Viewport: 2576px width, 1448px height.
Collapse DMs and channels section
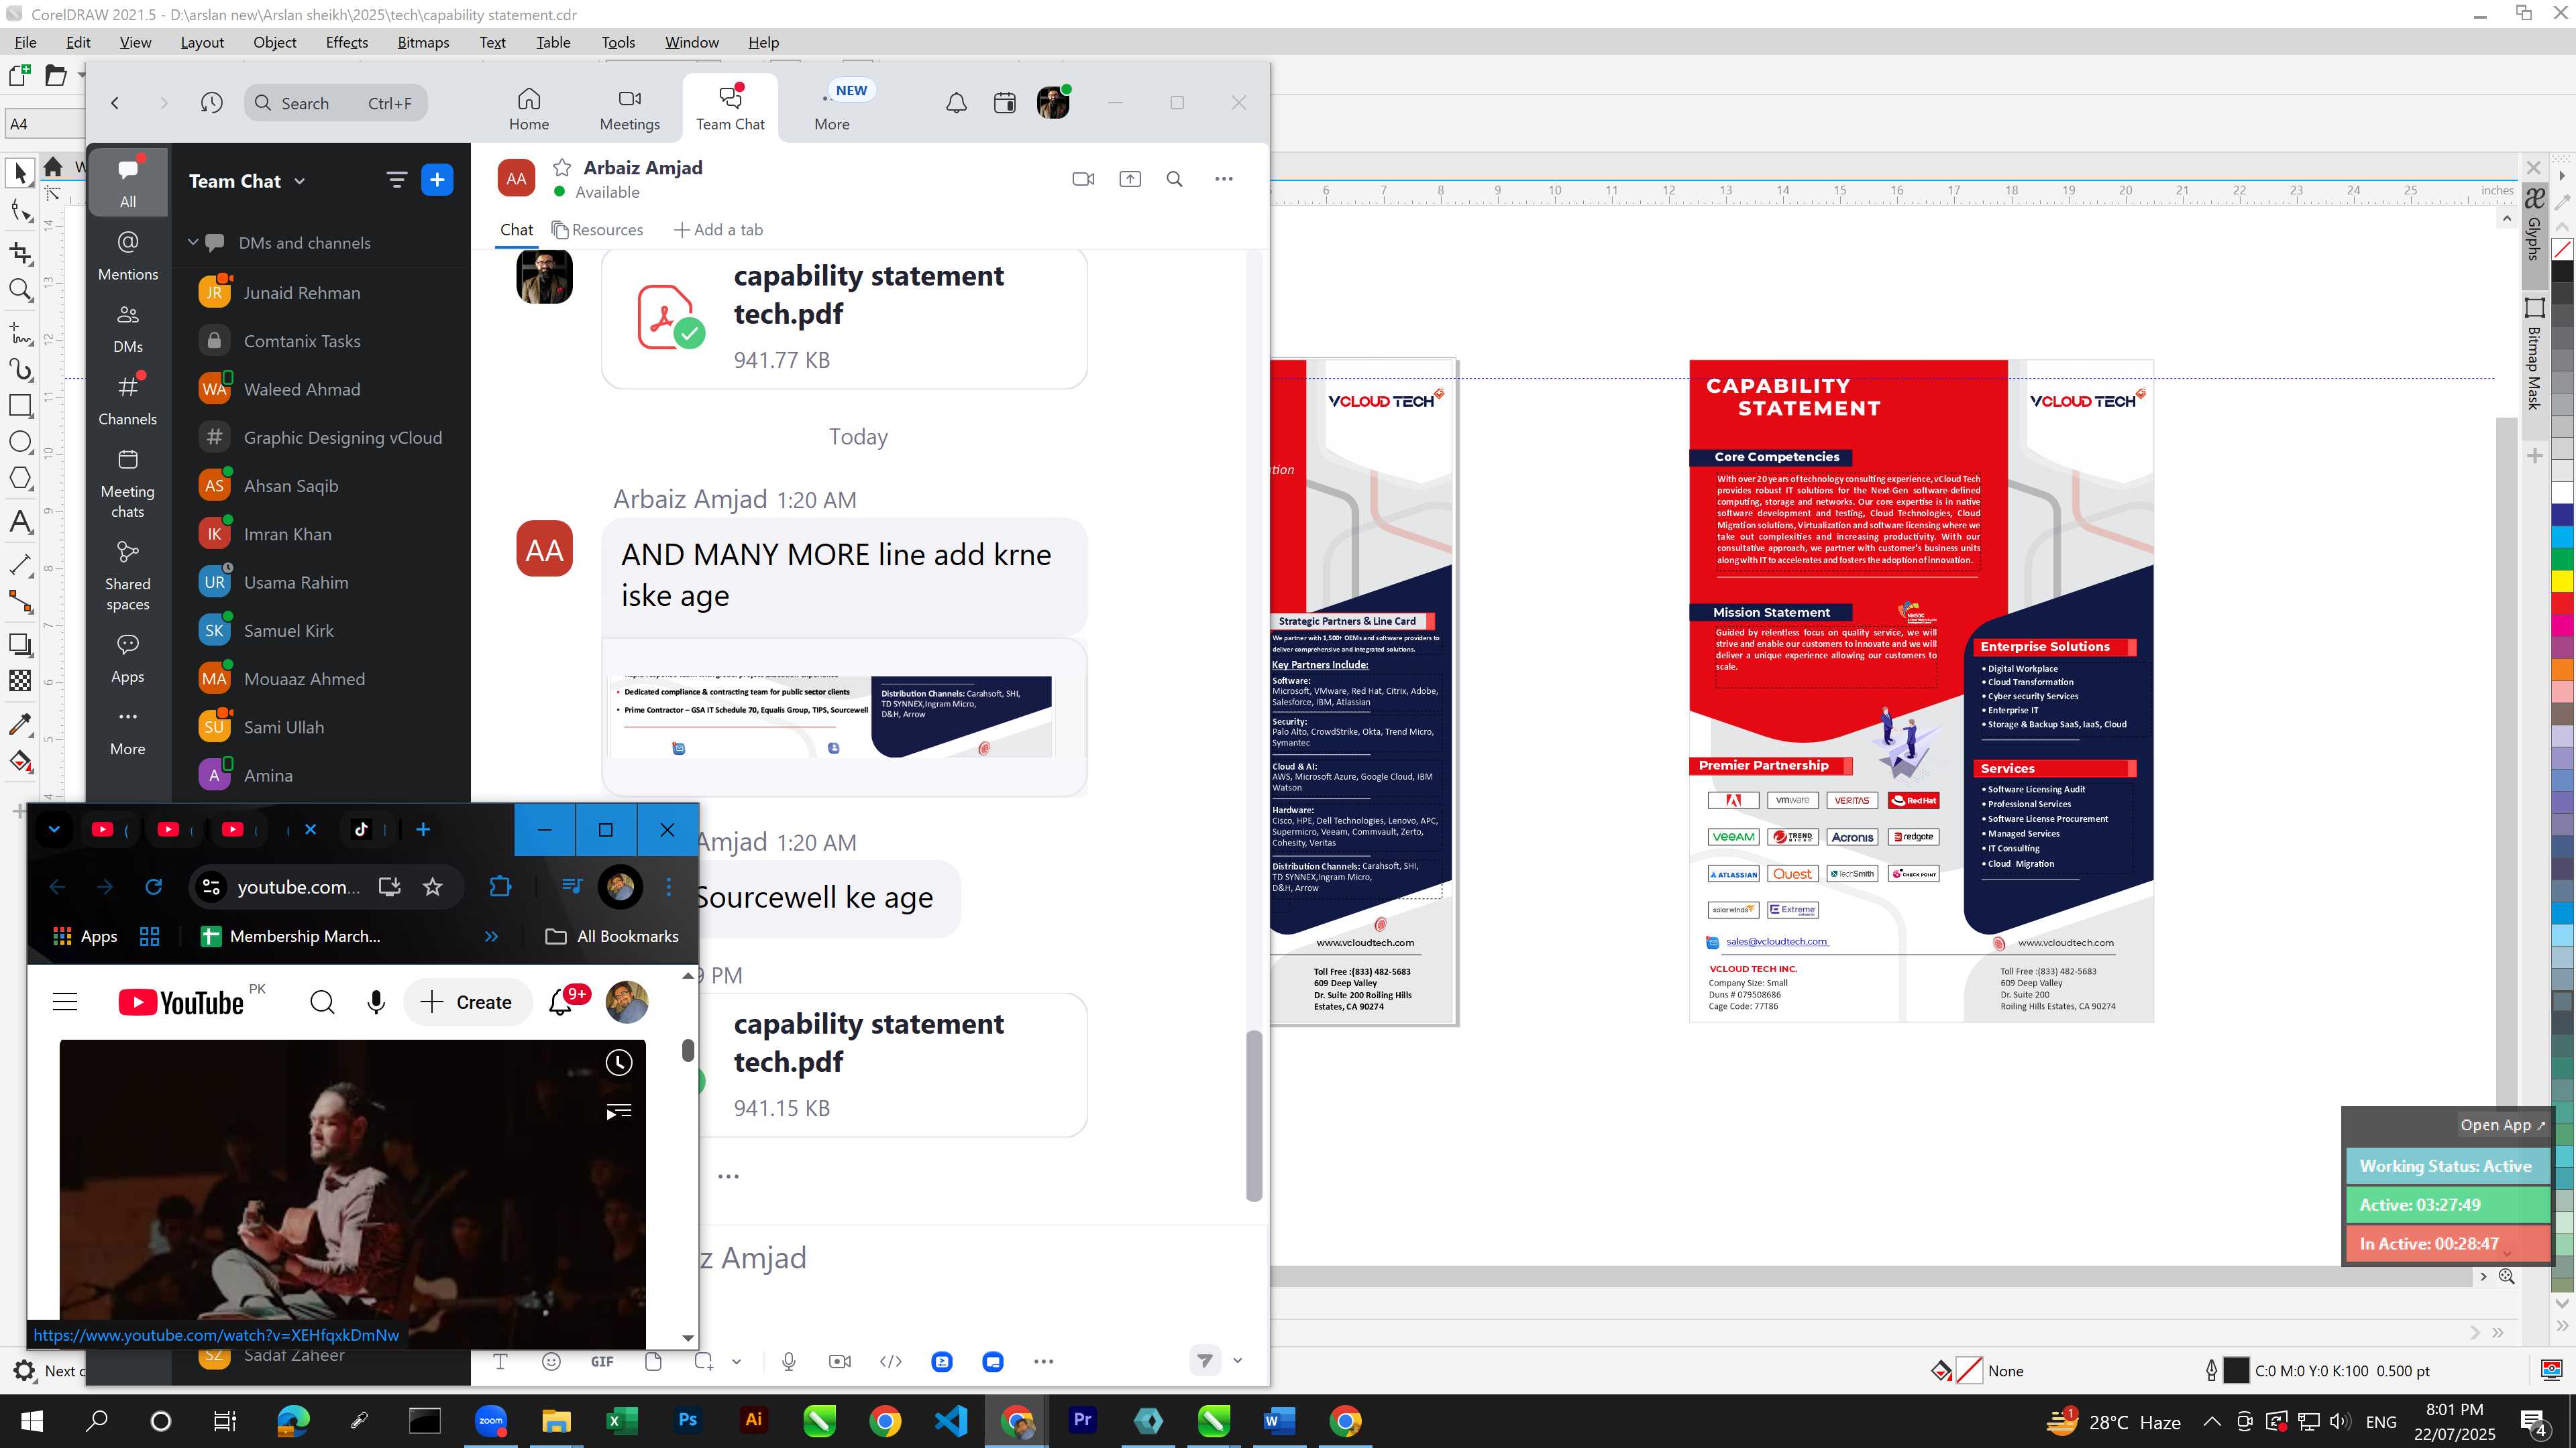click(x=193, y=243)
